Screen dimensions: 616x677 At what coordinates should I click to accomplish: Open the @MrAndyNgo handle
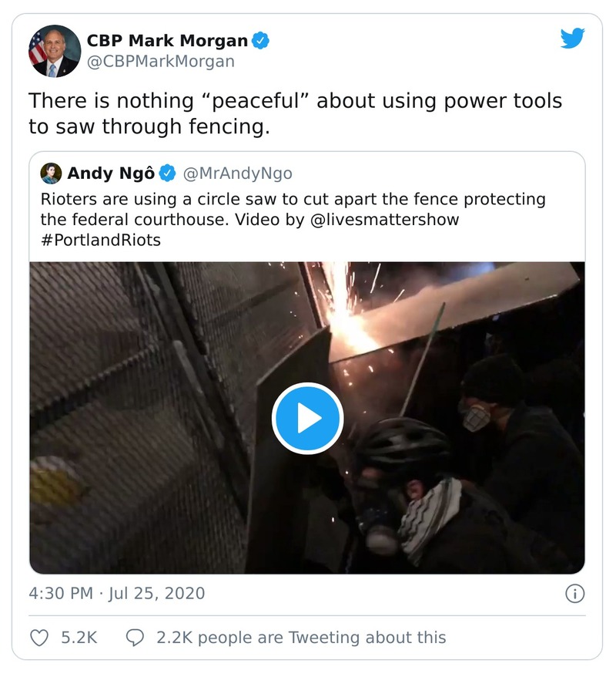click(x=237, y=173)
